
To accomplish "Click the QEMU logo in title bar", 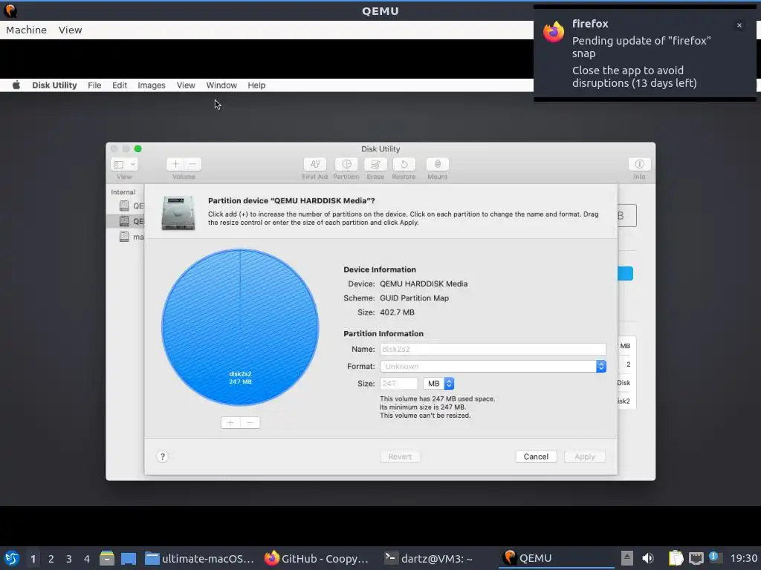I will [x=10, y=10].
